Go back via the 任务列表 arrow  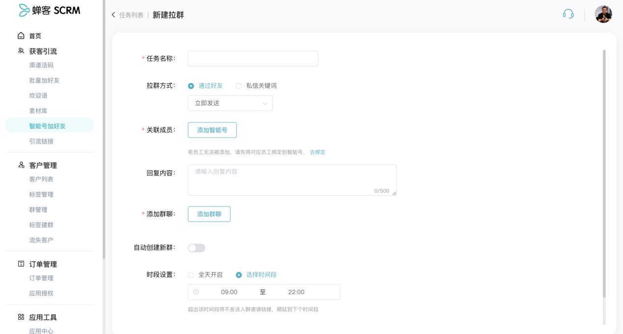click(x=113, y=15)
